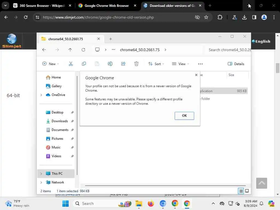Image resolution: width=280 pixels, height=210 pixels.
Task: Expand the chevron after chrome64_50.0.2661.75 breadcrumb
Action: (165, 50)
